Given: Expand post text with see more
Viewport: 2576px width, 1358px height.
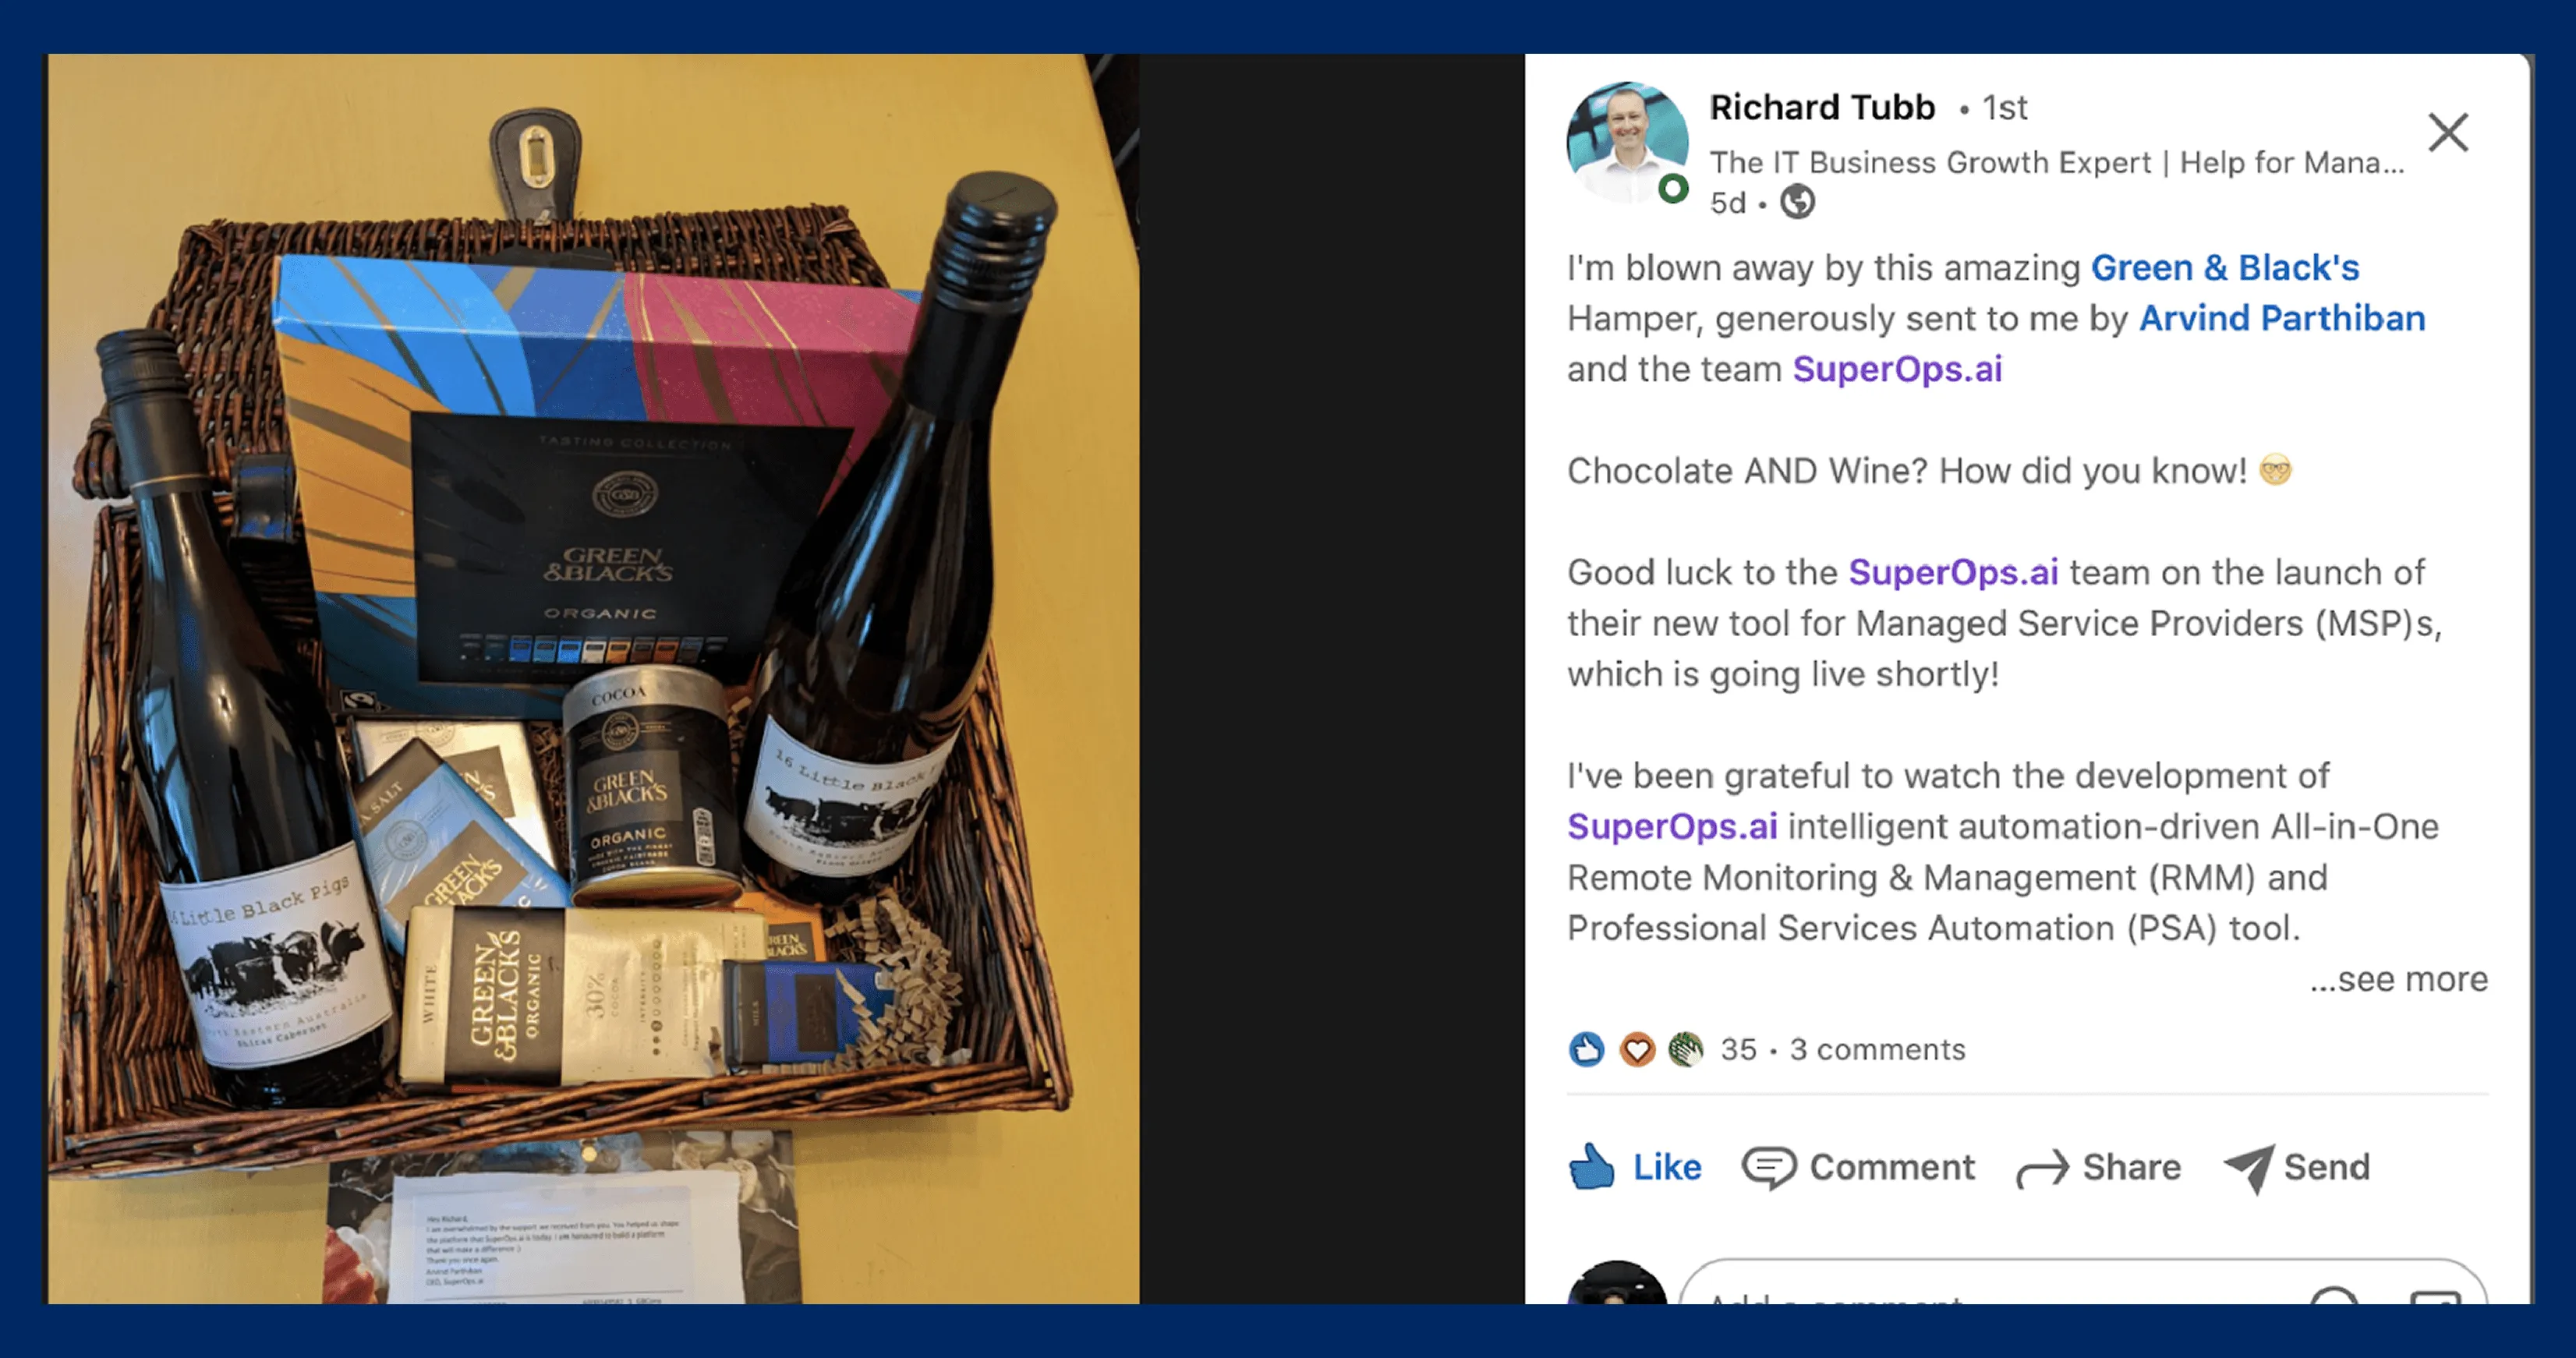Looking at the screenshot, I should coord(2398,978).
